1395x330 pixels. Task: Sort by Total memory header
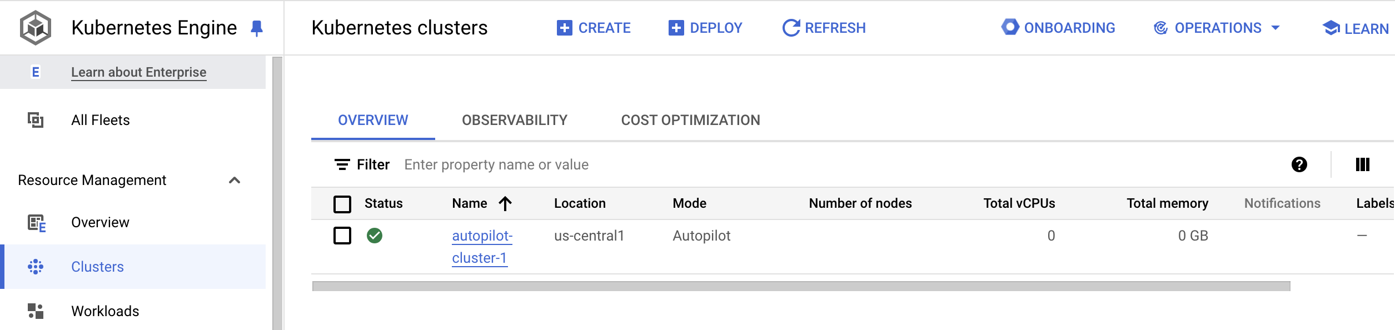(x=1167, y=203)
